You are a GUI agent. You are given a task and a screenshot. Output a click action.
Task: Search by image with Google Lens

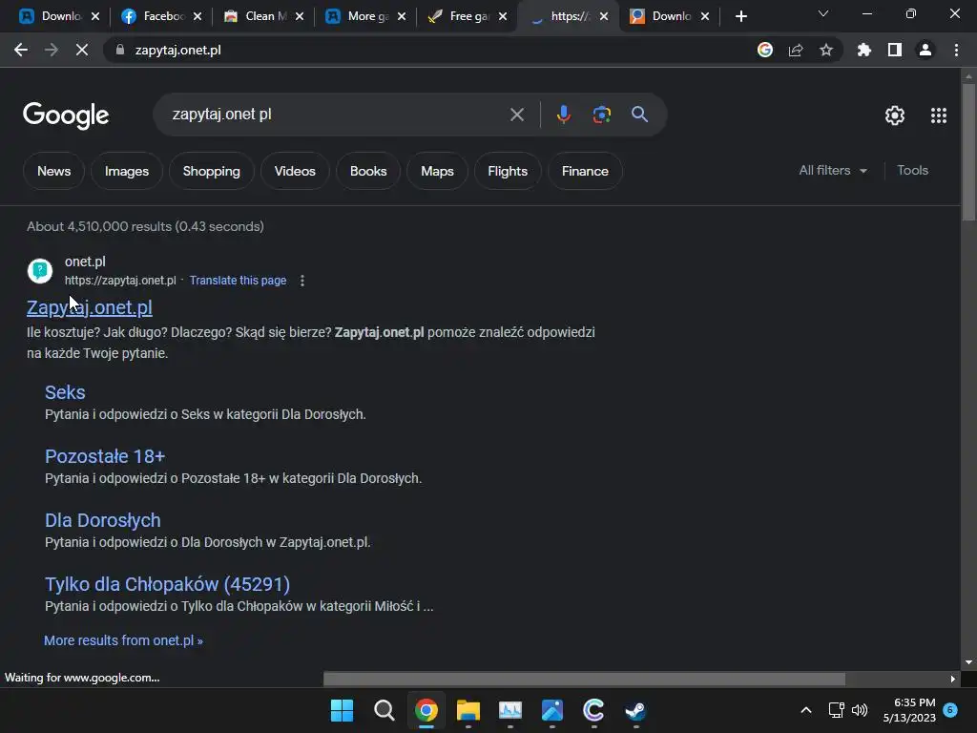[x=602, y=115]
